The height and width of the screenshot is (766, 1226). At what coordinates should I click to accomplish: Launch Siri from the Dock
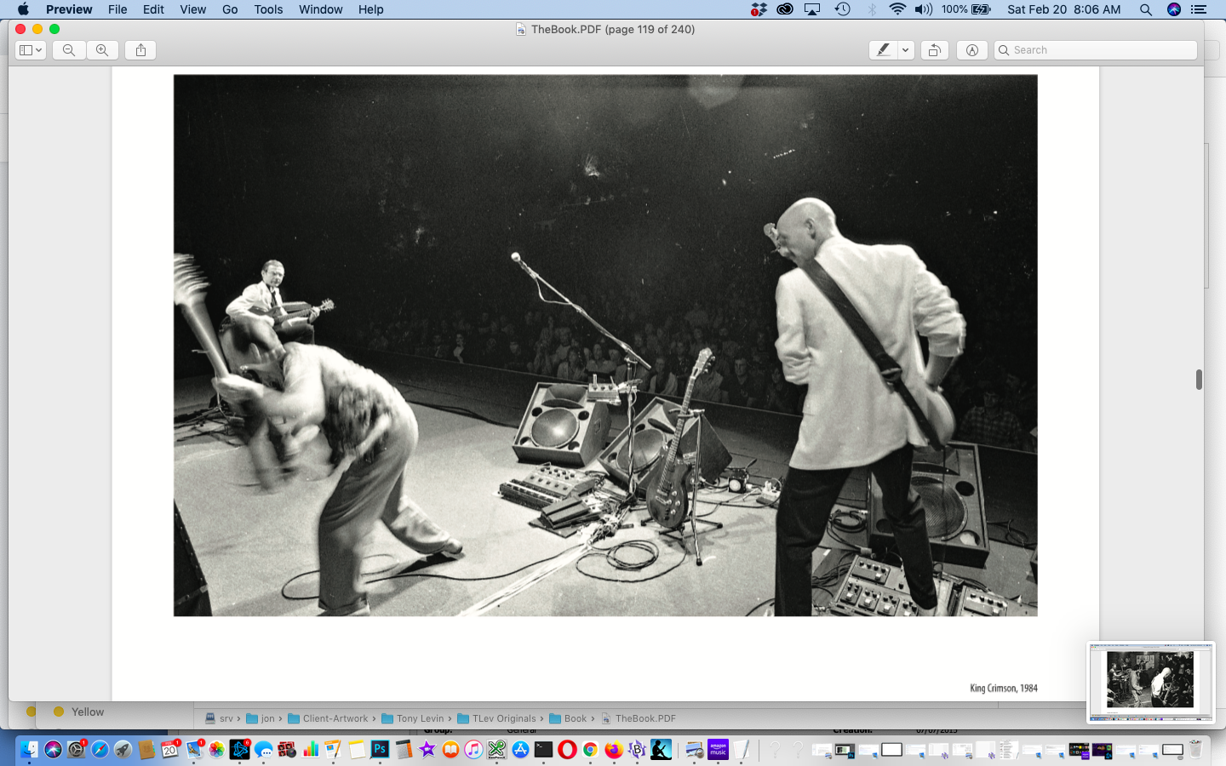pyautogui.click(x=53, y=749)
